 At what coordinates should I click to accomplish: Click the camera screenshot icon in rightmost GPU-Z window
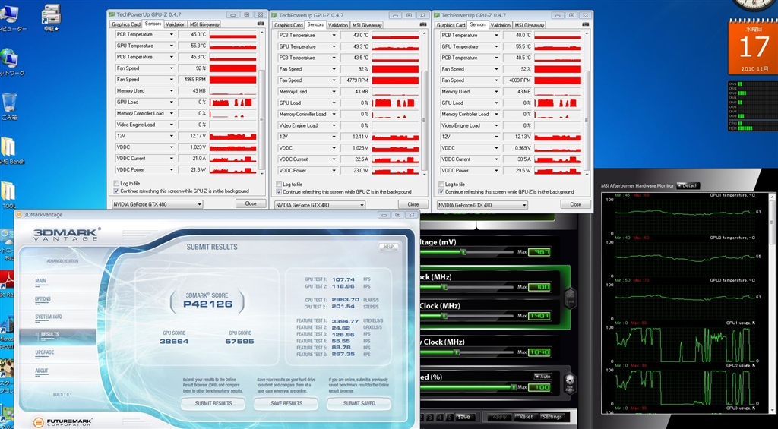tap(586, 25)
